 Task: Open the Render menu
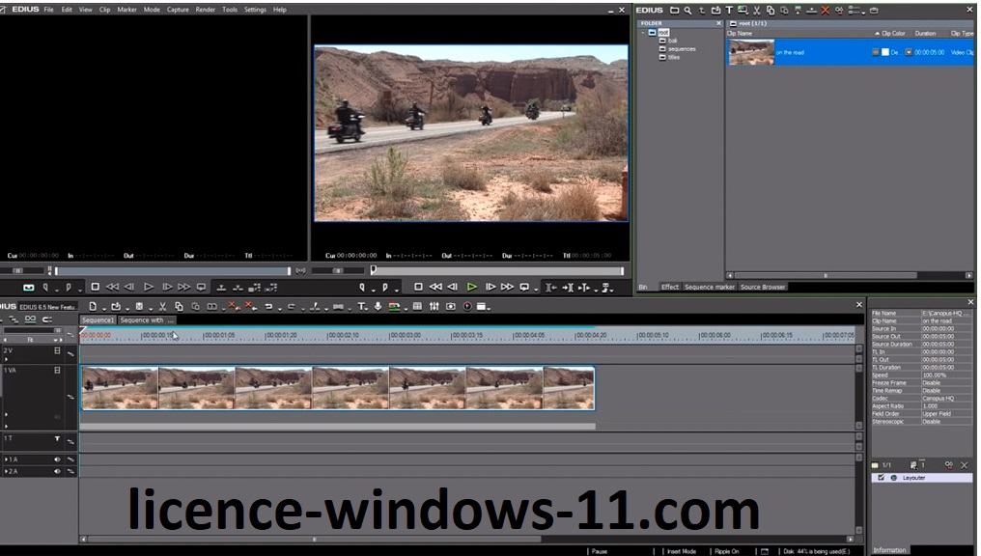pos(205,10)
